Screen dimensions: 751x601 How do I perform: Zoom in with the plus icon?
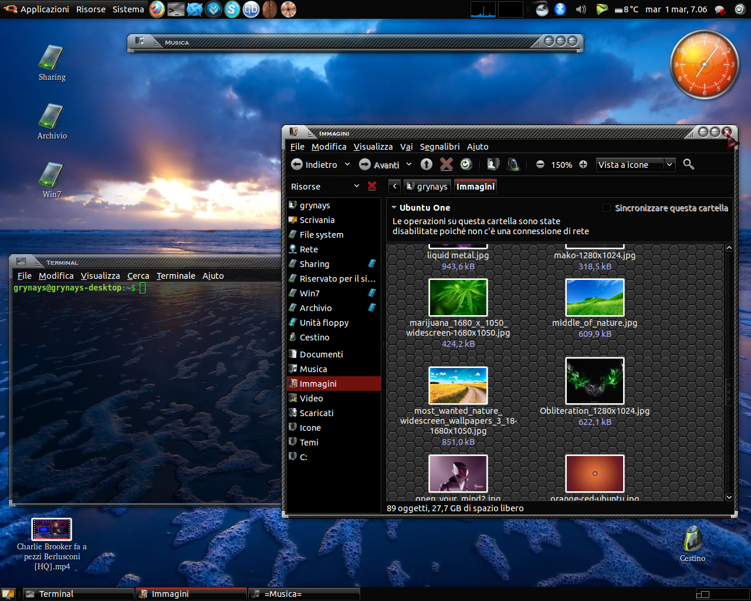tap(583, 165)
